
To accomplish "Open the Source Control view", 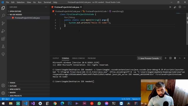I will pyautogui.click(x=3, y=23).
